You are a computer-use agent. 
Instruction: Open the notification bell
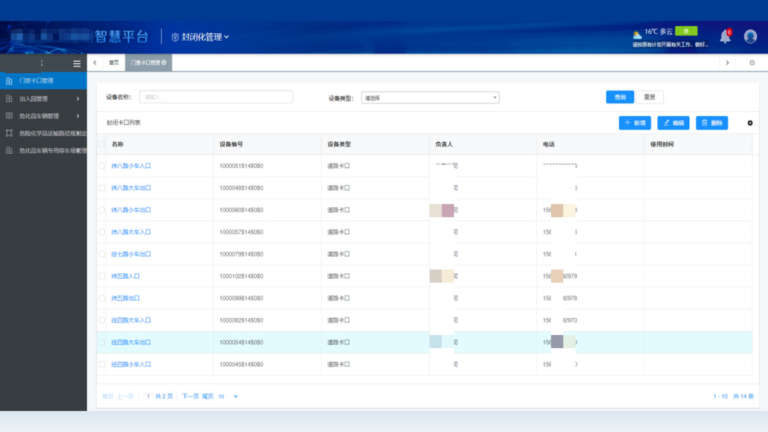point(726,37)
